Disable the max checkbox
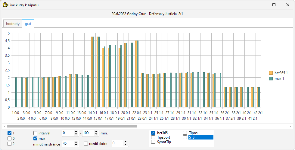 (x=36, y=138)
